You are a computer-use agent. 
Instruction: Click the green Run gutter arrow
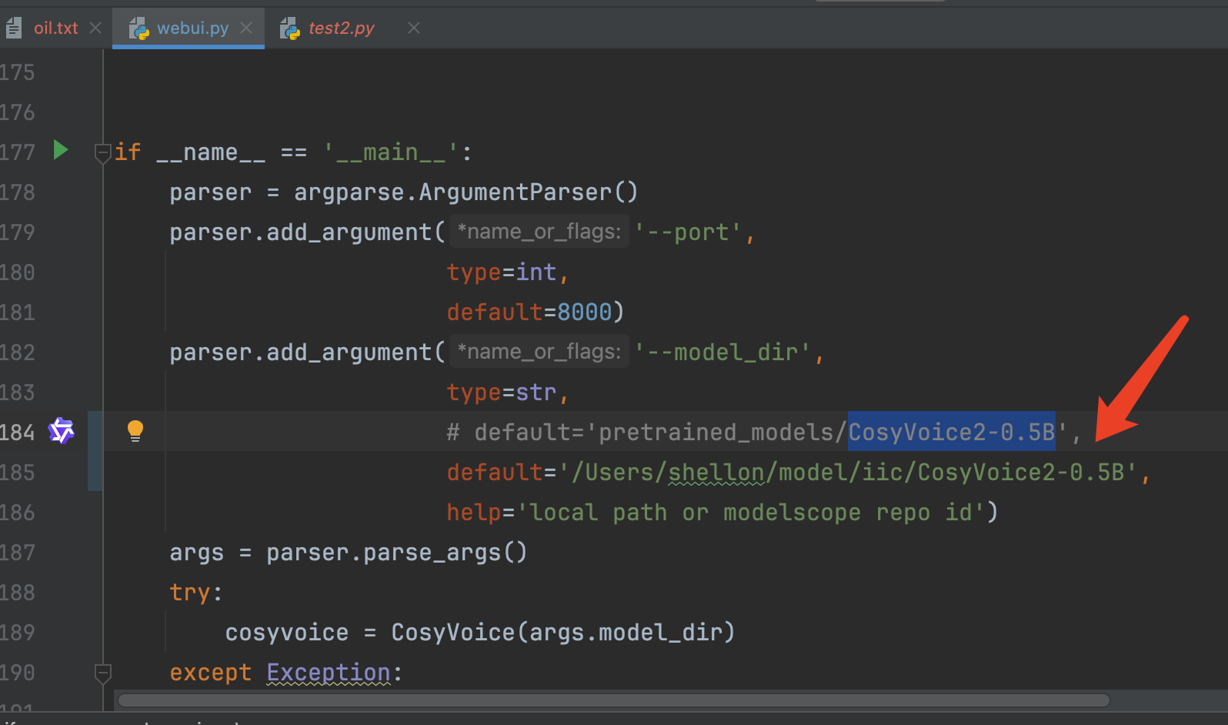point(61,149)
